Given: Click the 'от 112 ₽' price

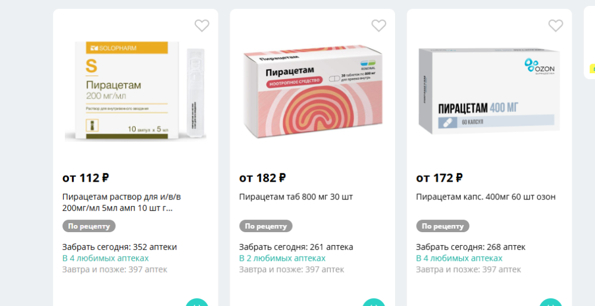Looking at the screenshot, I should pyautogui.click(x=86, y=177).
